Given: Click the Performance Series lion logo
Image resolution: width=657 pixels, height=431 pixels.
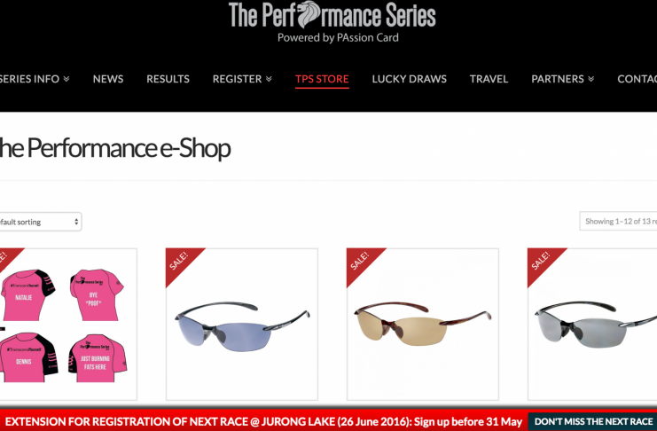Looking at the screenshot, I should coord(332,22).
